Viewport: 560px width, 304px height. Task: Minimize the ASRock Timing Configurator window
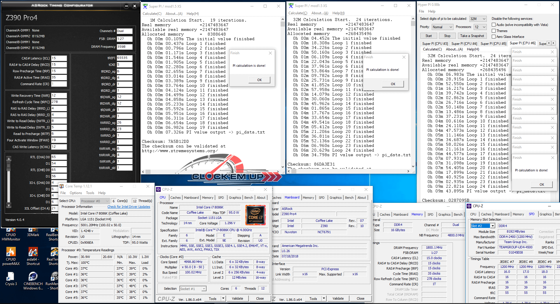tap(126, 6)
